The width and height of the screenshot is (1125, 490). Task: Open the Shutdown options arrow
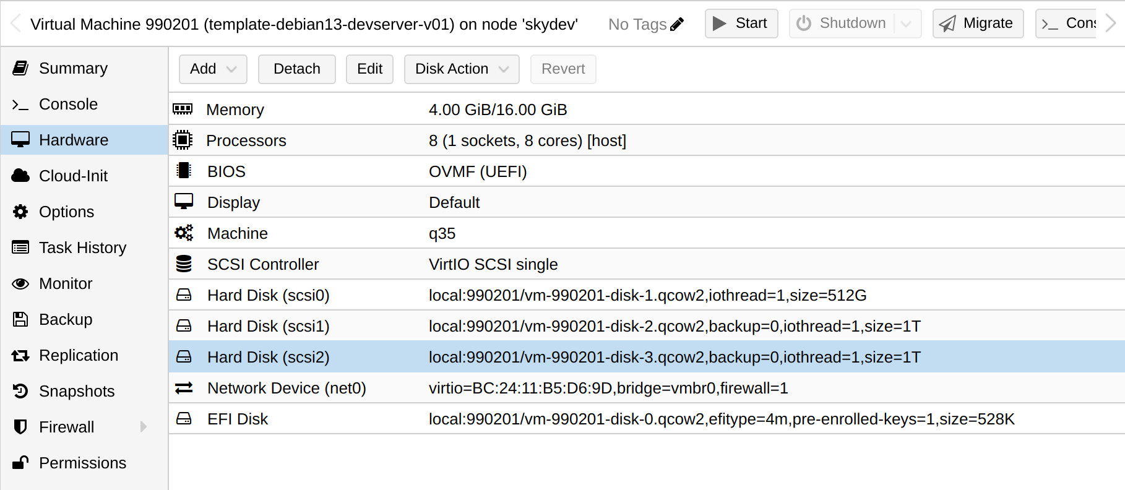(x=907, y=24)
